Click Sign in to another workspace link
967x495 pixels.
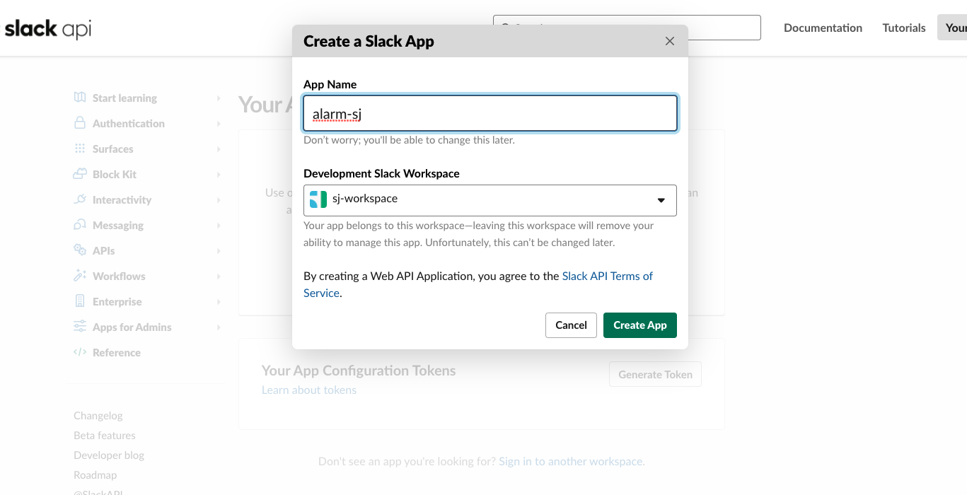click(572, 462)
